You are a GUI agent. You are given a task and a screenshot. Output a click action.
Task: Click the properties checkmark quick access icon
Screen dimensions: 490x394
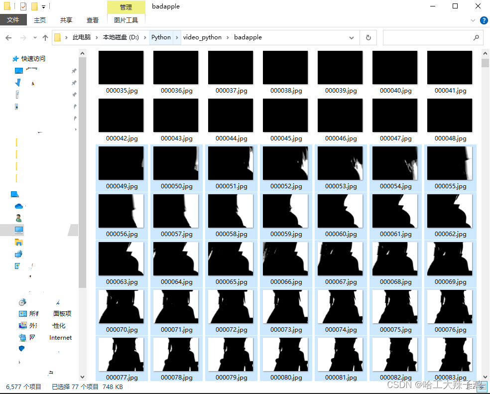pos(23,6)
